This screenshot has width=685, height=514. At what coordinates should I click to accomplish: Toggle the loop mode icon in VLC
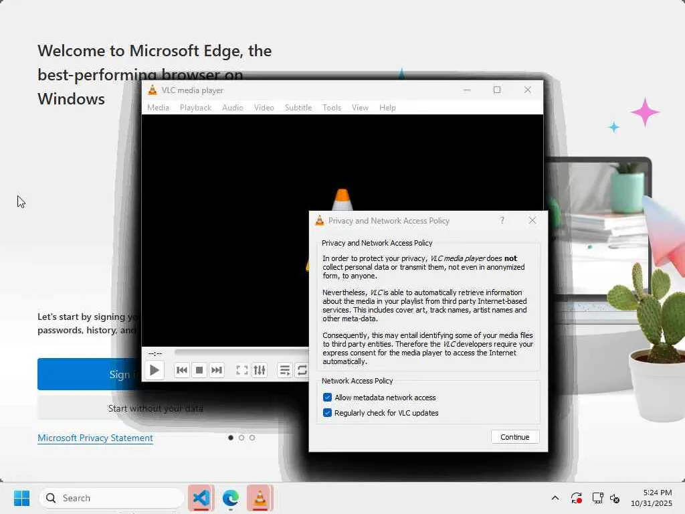[302, 370]
